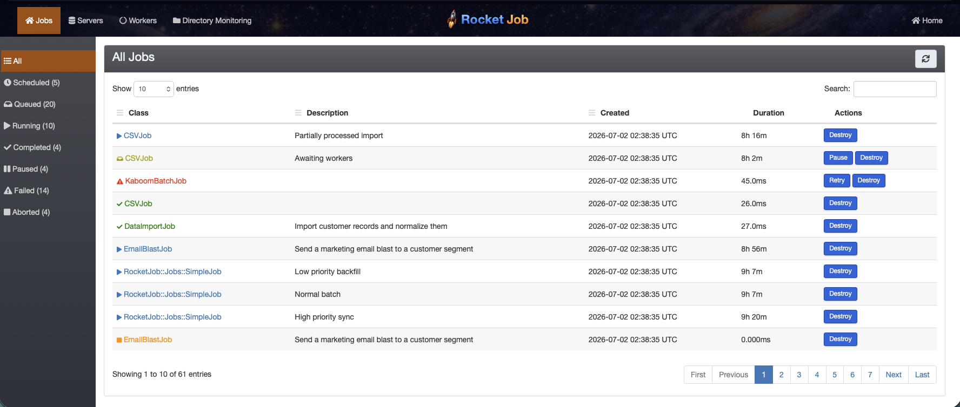This screenshot has width=960, height=407.
Task: Click the Class column sort handle icon
Action: point(120,113)
